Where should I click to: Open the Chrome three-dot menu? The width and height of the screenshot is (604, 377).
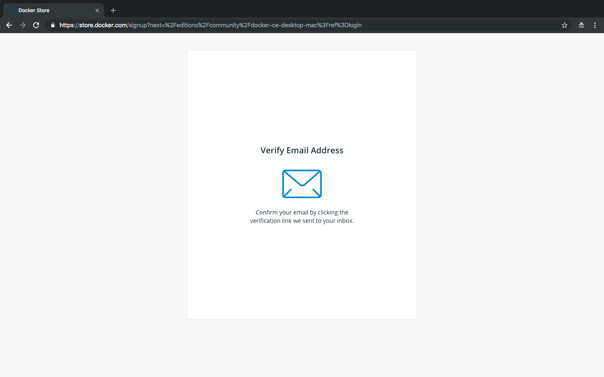tap(595, 25)
